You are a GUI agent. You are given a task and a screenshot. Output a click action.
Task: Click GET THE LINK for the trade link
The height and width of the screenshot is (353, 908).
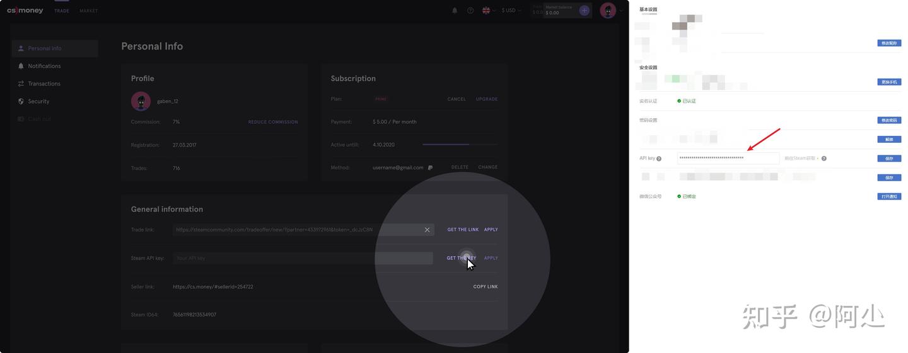[x=463, y=230]
